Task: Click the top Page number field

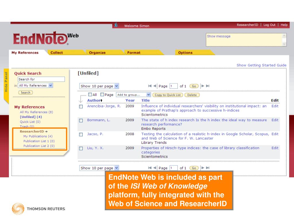Action: coord(174,86)
